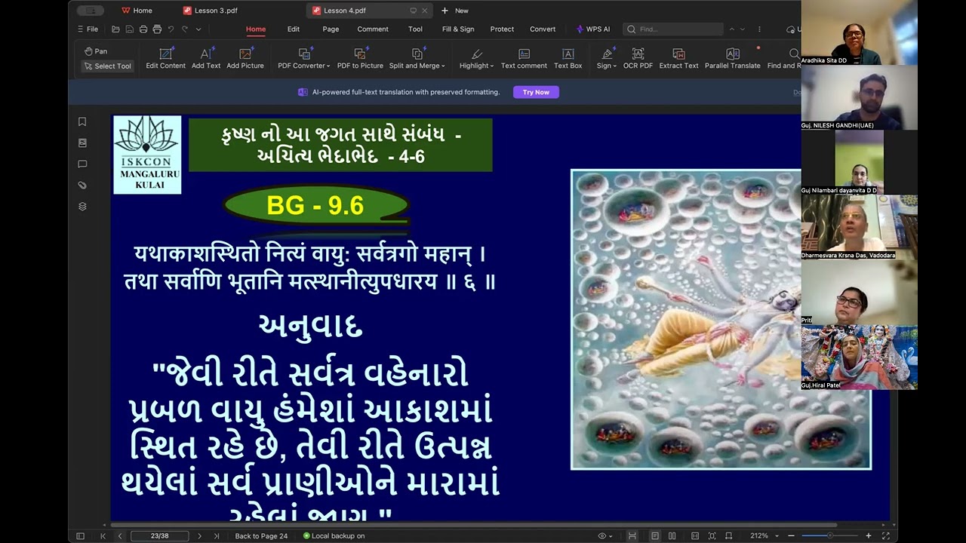Print using second printer icon
Viewport: 966px width, 543px height.
(x=157, y=29)
